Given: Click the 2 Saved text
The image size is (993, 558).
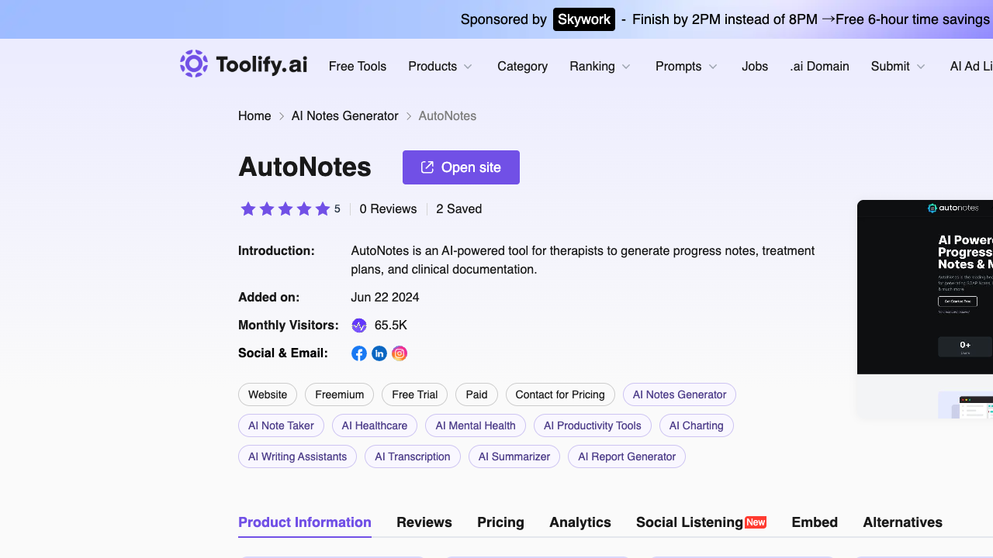Looking at the screenshot, I should point(459,209).
